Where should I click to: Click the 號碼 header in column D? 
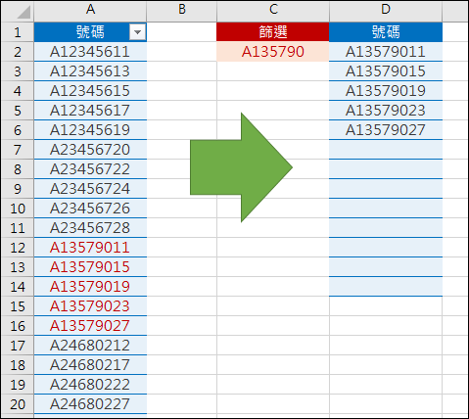[386, 32]
